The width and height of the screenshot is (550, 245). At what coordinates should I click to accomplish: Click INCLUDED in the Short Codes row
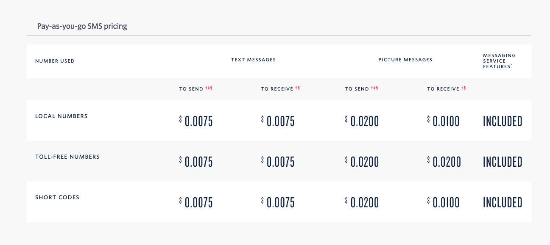click(503, 202)
